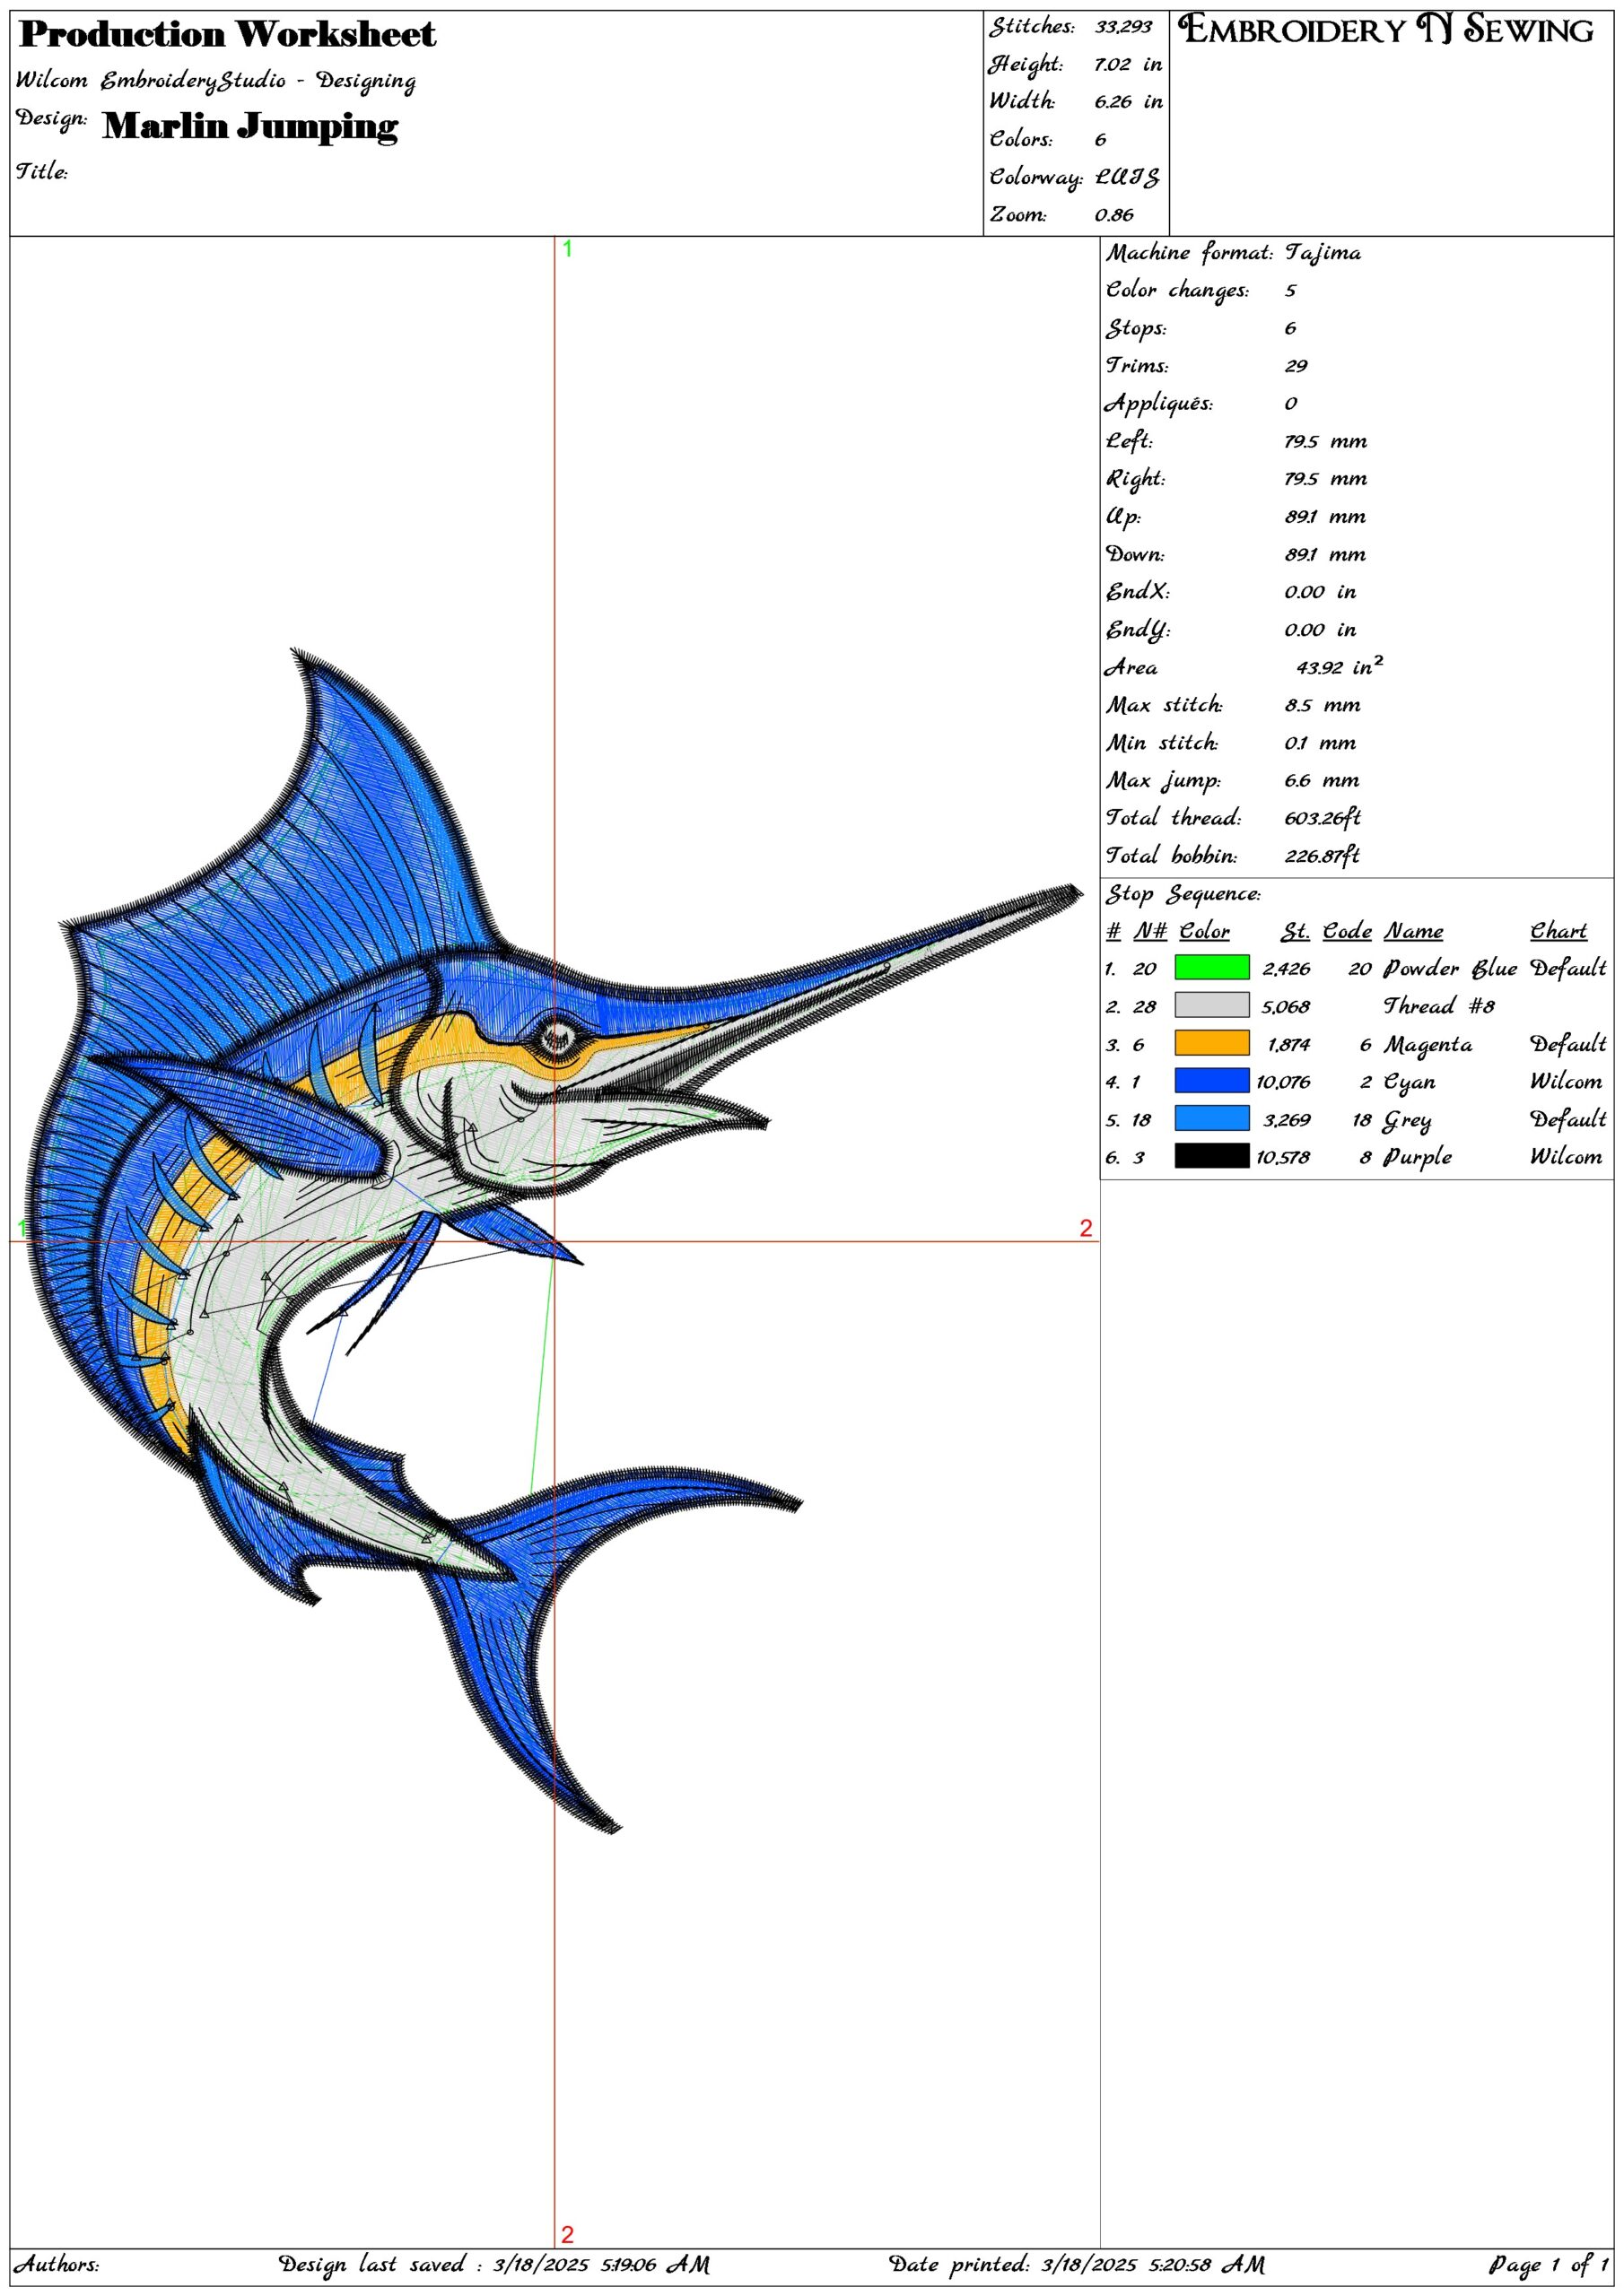
Task: Click the Total thread value '603.26ft'
Action: click(x=1322, y=818)
